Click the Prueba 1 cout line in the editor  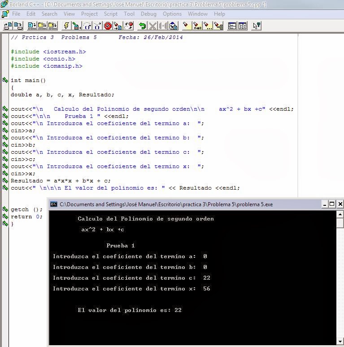click(70, 116)
